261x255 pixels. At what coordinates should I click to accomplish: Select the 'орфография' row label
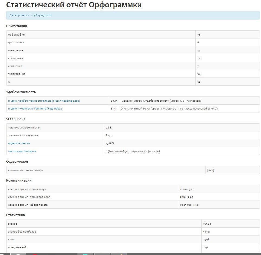coord(16,35)
